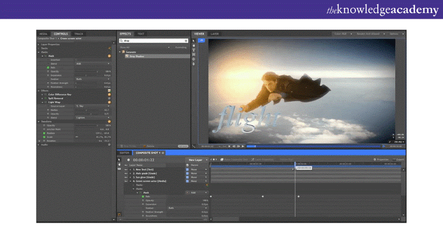Click the search magnifier icon in Effects
The width and height of the screenshot is (443, 234).
[121, 41]
